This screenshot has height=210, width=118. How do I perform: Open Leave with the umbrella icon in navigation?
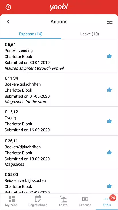click(63, 201)
